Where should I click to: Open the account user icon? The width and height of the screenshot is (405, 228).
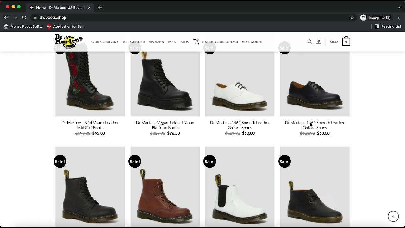point(319,42)
